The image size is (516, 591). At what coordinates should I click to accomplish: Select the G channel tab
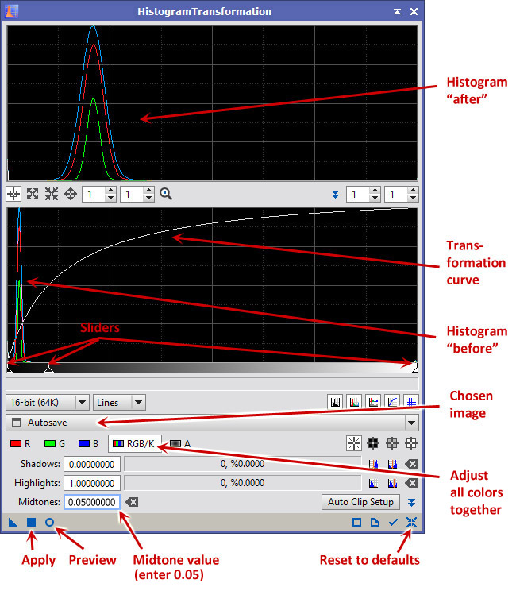(55, 444)
